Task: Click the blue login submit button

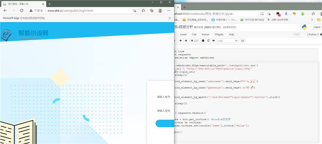Action: coord(165,123)
